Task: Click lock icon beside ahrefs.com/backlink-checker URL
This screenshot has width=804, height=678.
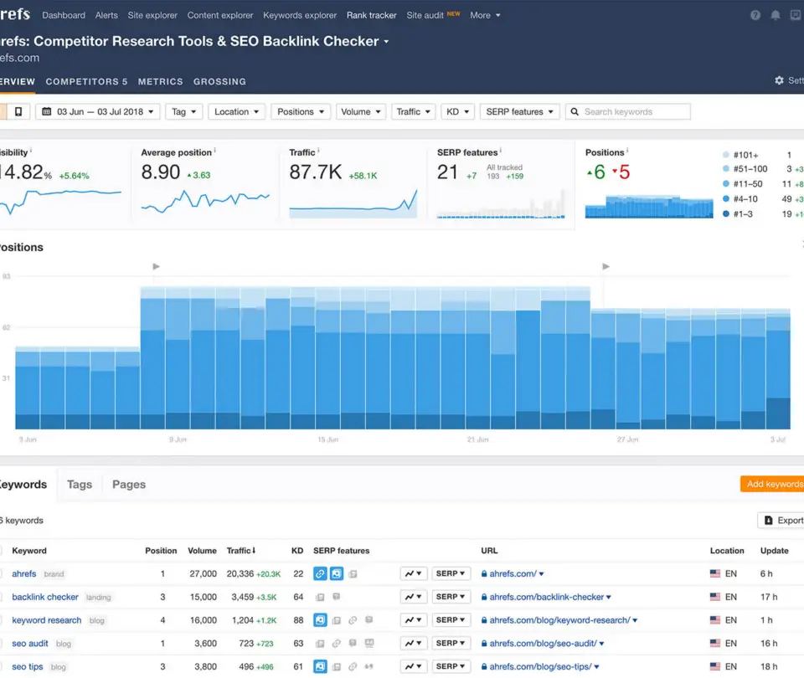Action: click(x=484, y=597)
